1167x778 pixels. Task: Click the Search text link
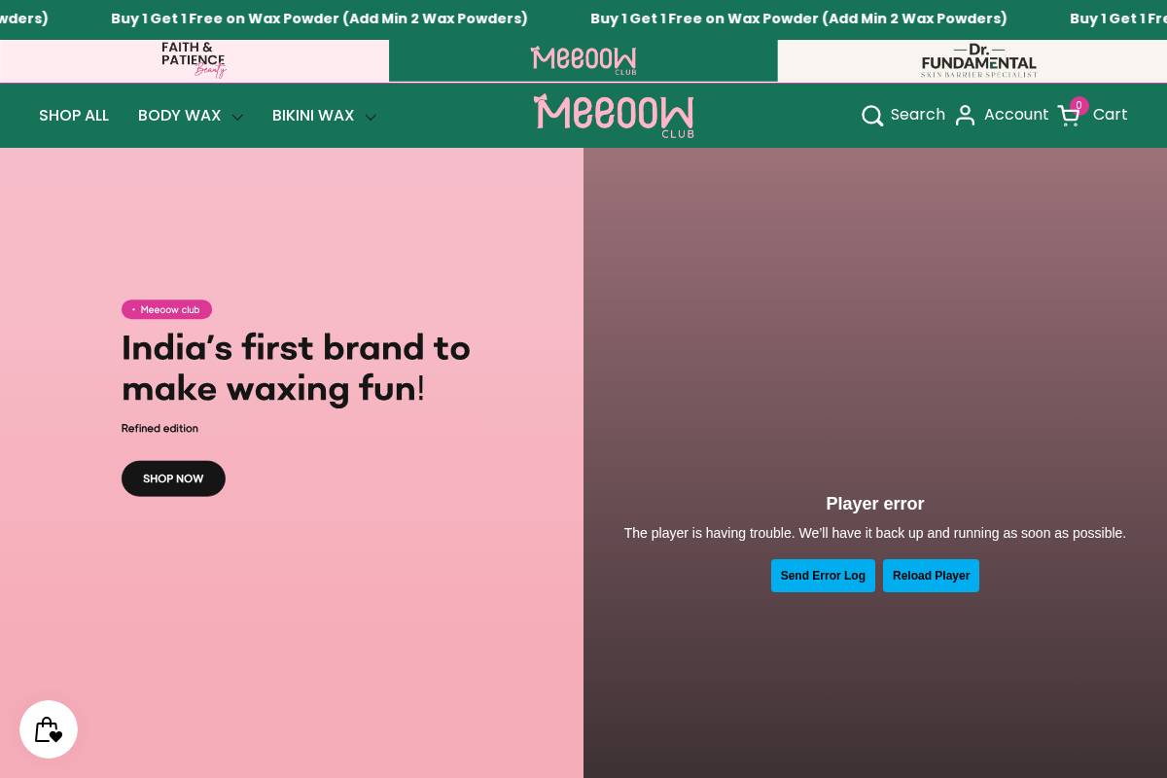point(918,115)
